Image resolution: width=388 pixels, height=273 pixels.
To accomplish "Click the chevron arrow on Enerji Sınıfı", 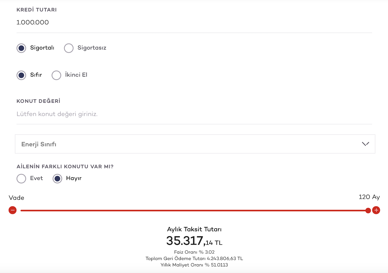I will click(x=365, y=144).
